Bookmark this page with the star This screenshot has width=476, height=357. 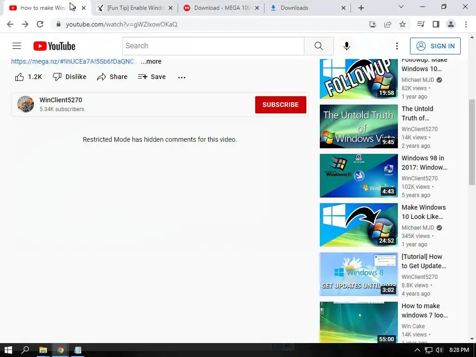tap(403, 24)
